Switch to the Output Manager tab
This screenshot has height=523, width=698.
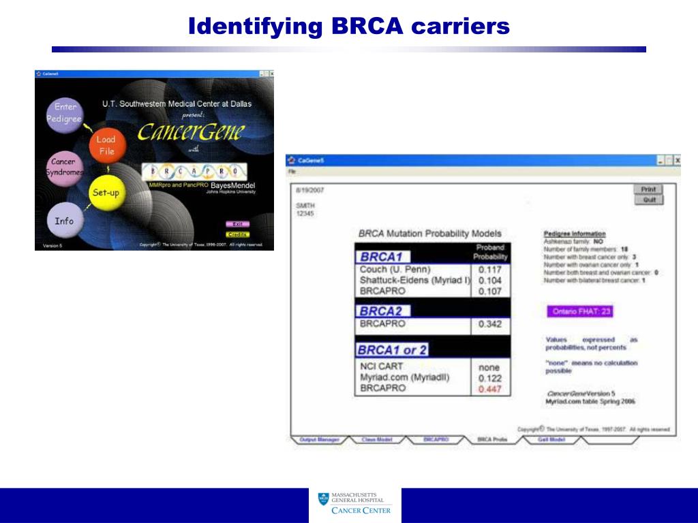pyautogui.click(x=319, y=439)
